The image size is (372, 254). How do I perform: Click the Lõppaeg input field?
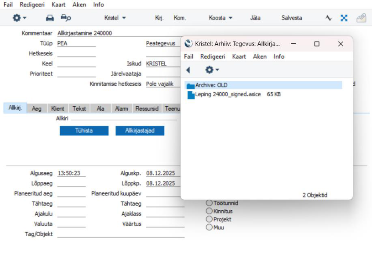pyautogui.click(x=71, y=183)
